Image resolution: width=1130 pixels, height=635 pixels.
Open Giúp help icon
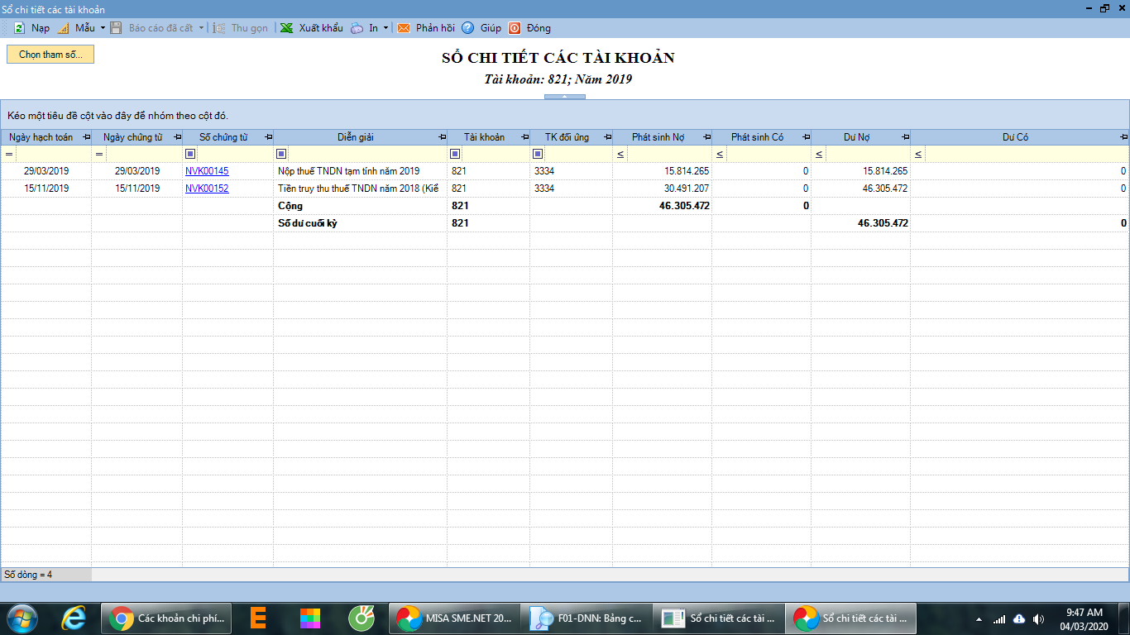[x=467, y=28]
